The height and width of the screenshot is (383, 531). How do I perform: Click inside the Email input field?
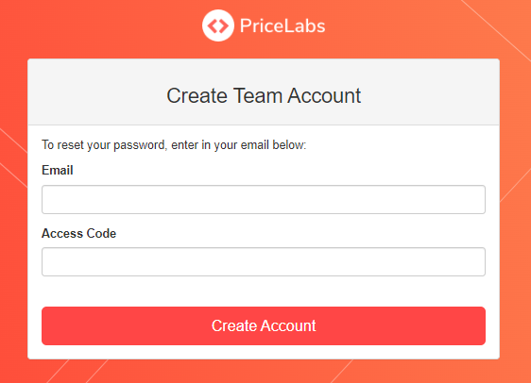(x=264, y=199)
